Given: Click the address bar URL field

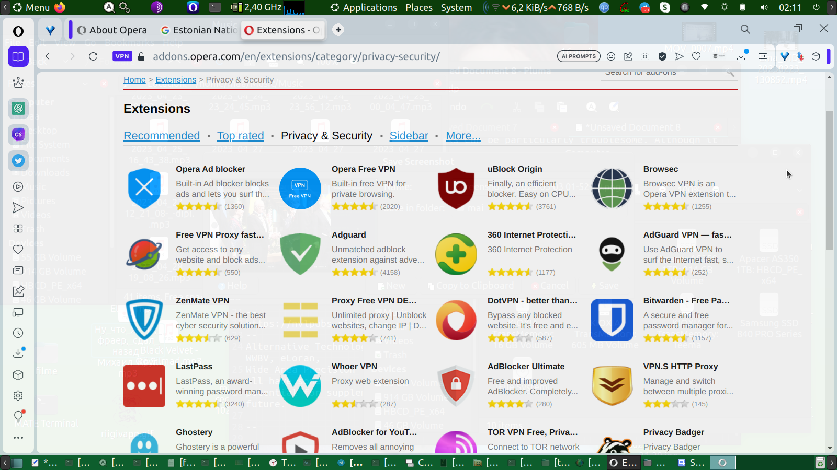Looking at the screenshot, I should click(296, 56).
